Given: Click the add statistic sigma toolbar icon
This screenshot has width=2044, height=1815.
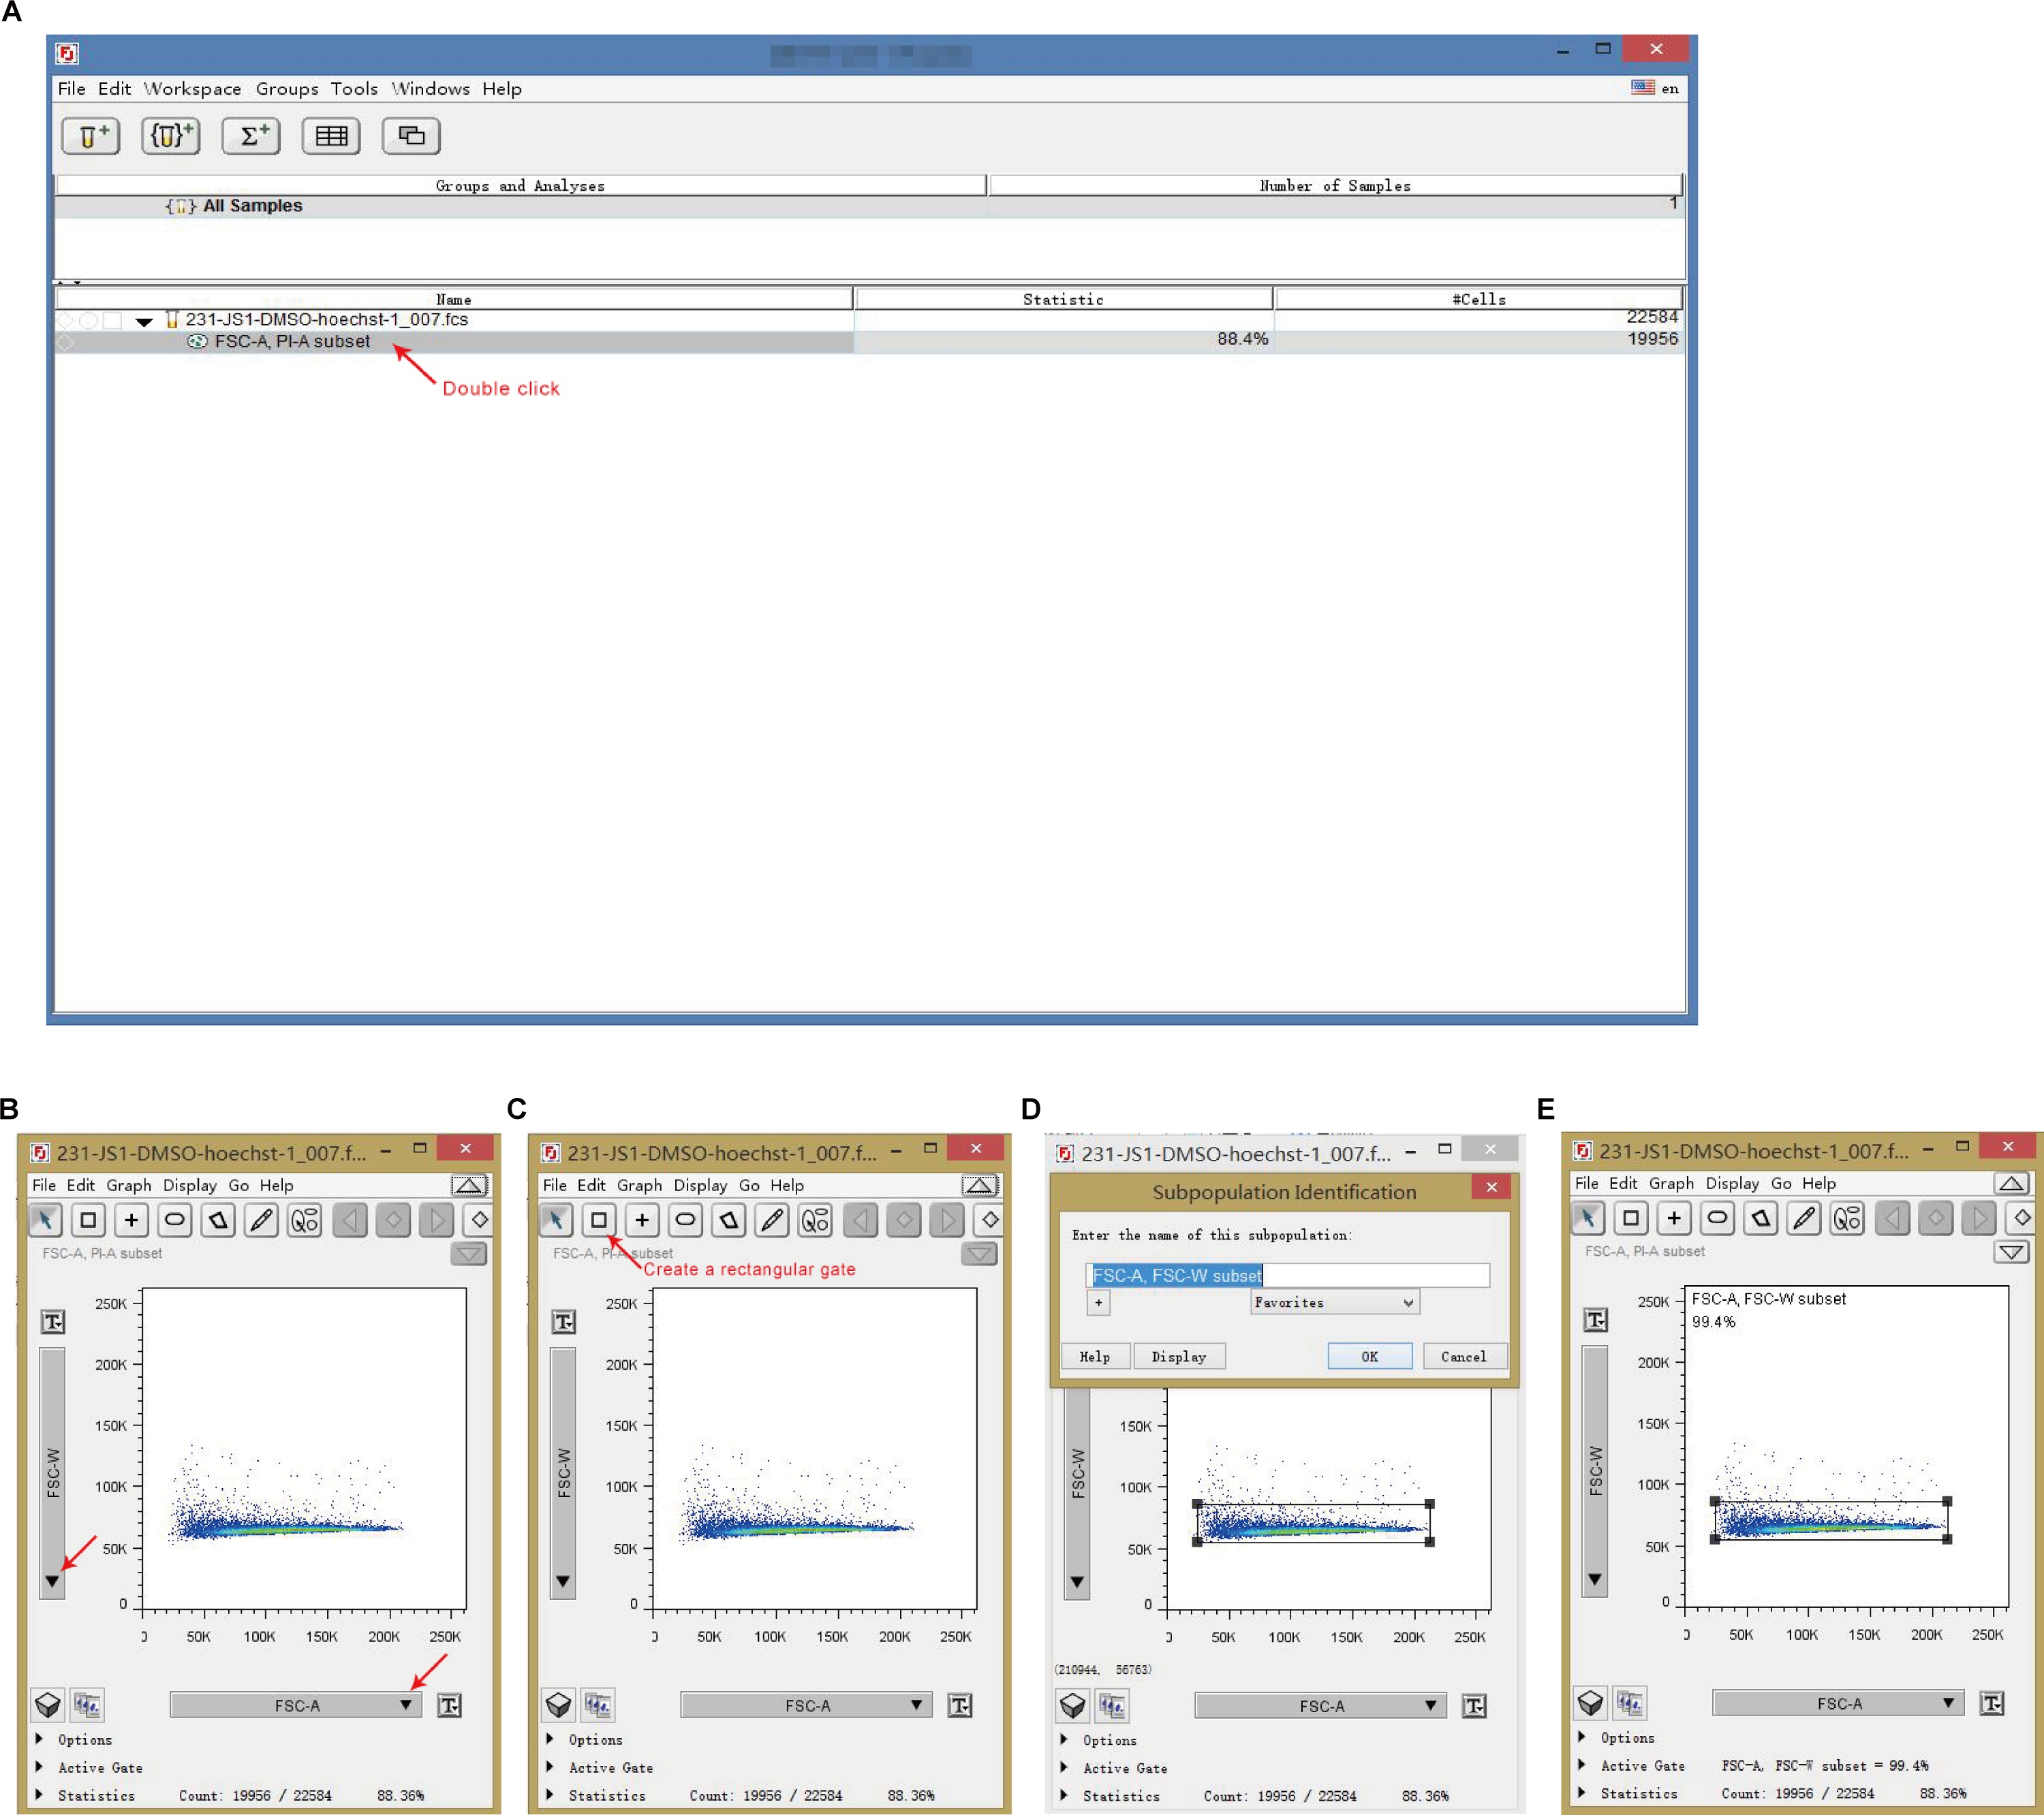Looking at the screenshot, I should coord(251,136).
